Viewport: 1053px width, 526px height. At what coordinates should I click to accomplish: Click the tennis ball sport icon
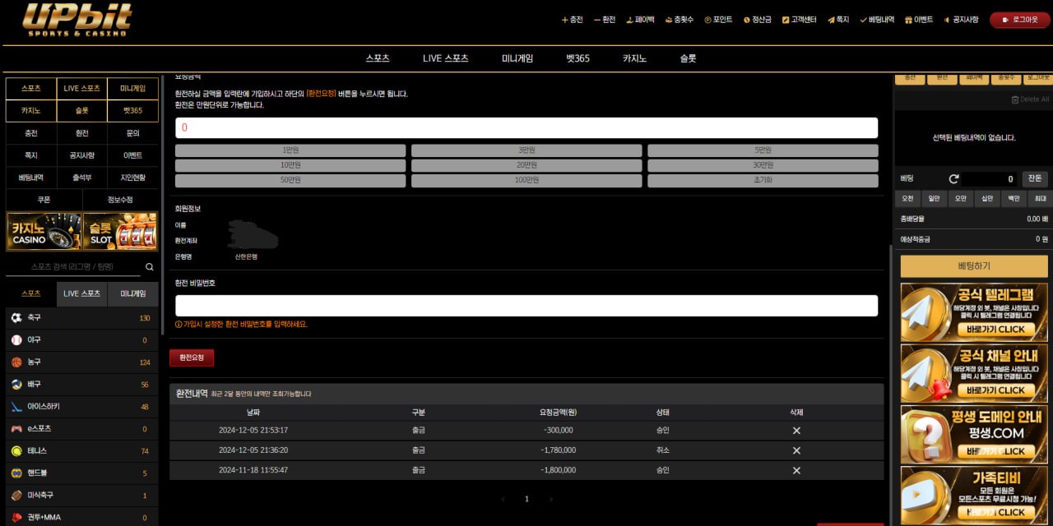16,451
